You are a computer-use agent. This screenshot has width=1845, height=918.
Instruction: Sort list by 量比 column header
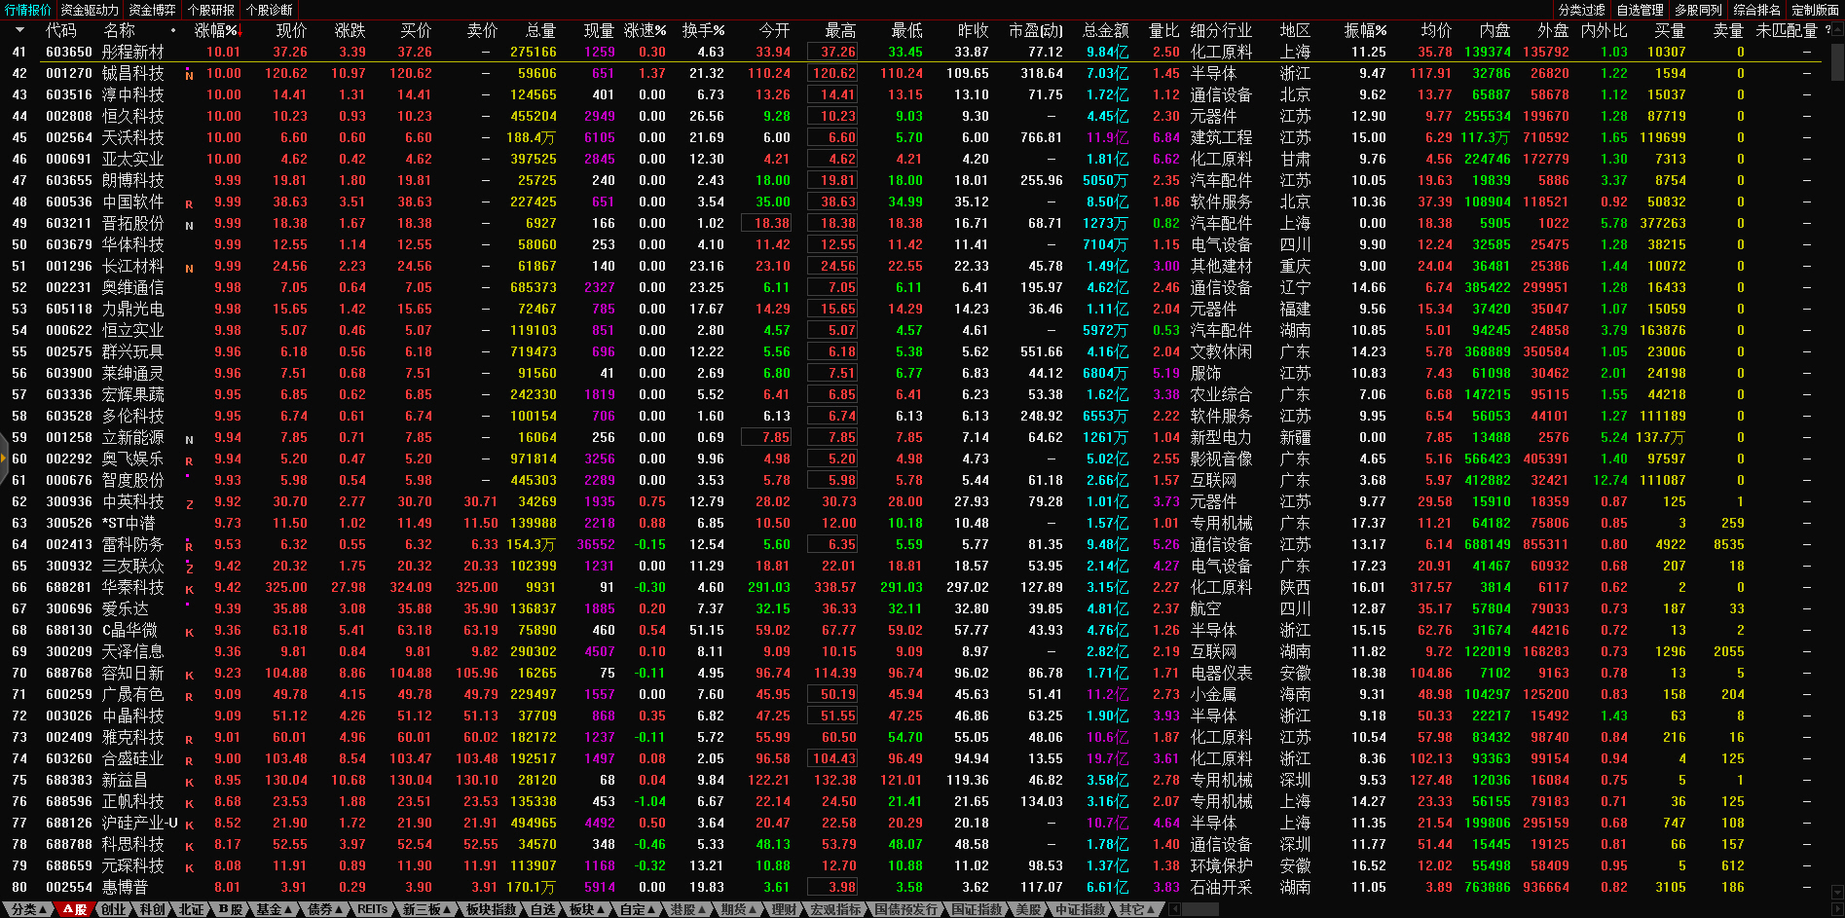[x=1163, y=30]
